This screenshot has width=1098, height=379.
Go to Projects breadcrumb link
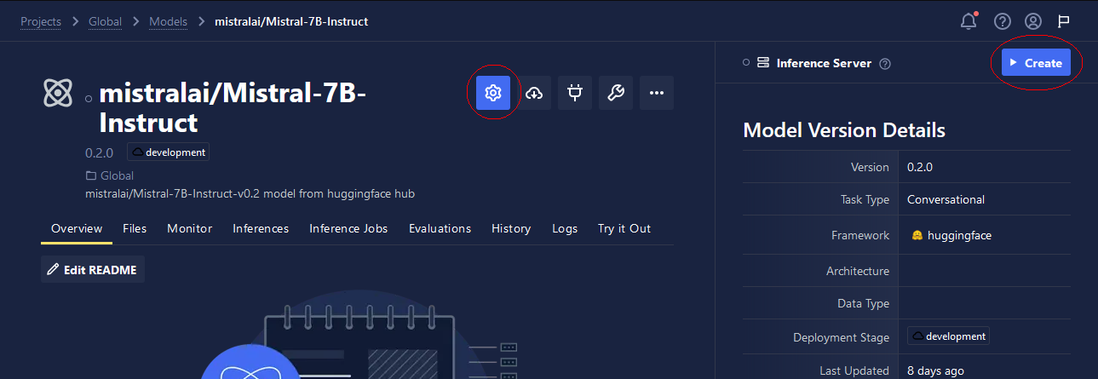tap(41, 21)
